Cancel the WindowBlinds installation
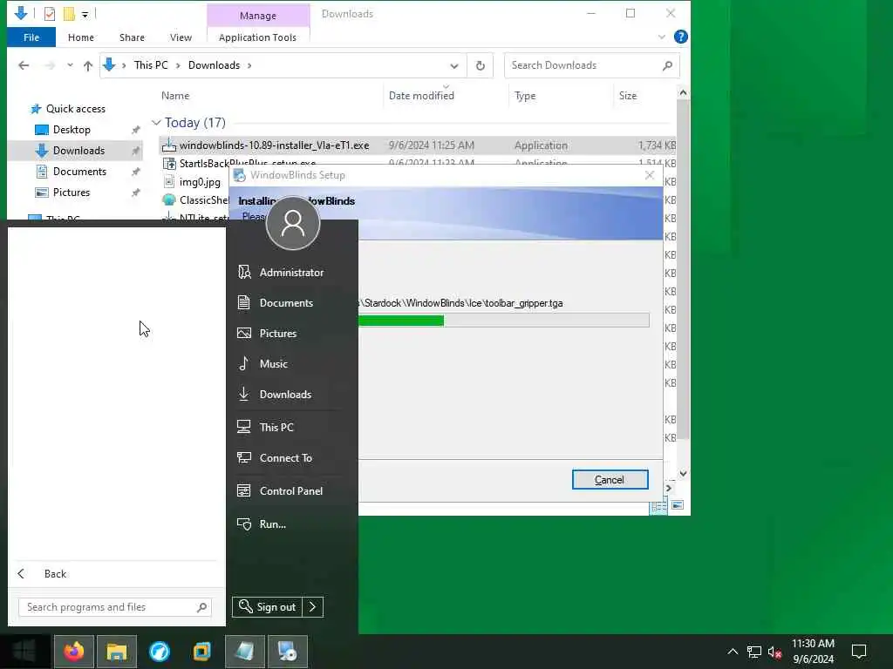 (610, 480)
